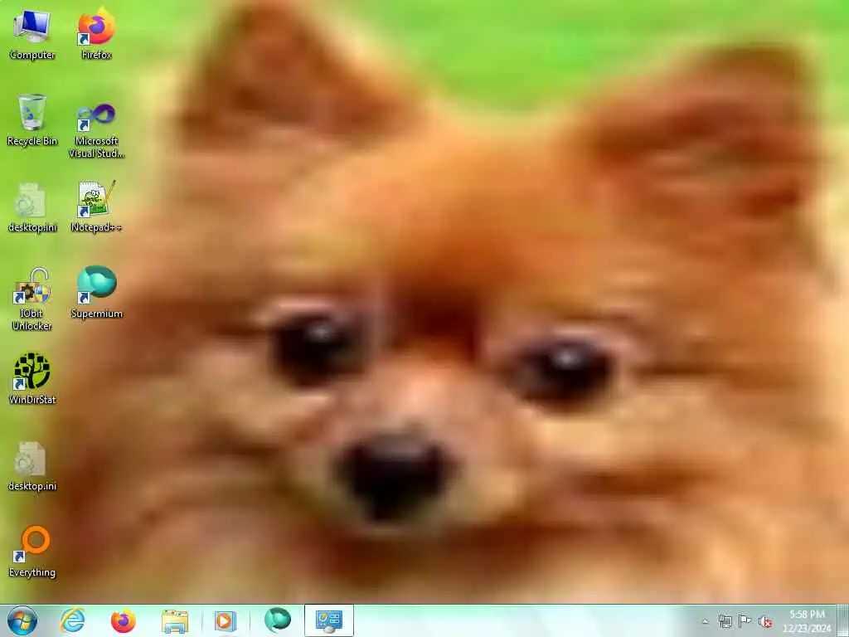Screen dimensions: 849x637
Task: Open the Windows Start menu
Action: [22, 620]
